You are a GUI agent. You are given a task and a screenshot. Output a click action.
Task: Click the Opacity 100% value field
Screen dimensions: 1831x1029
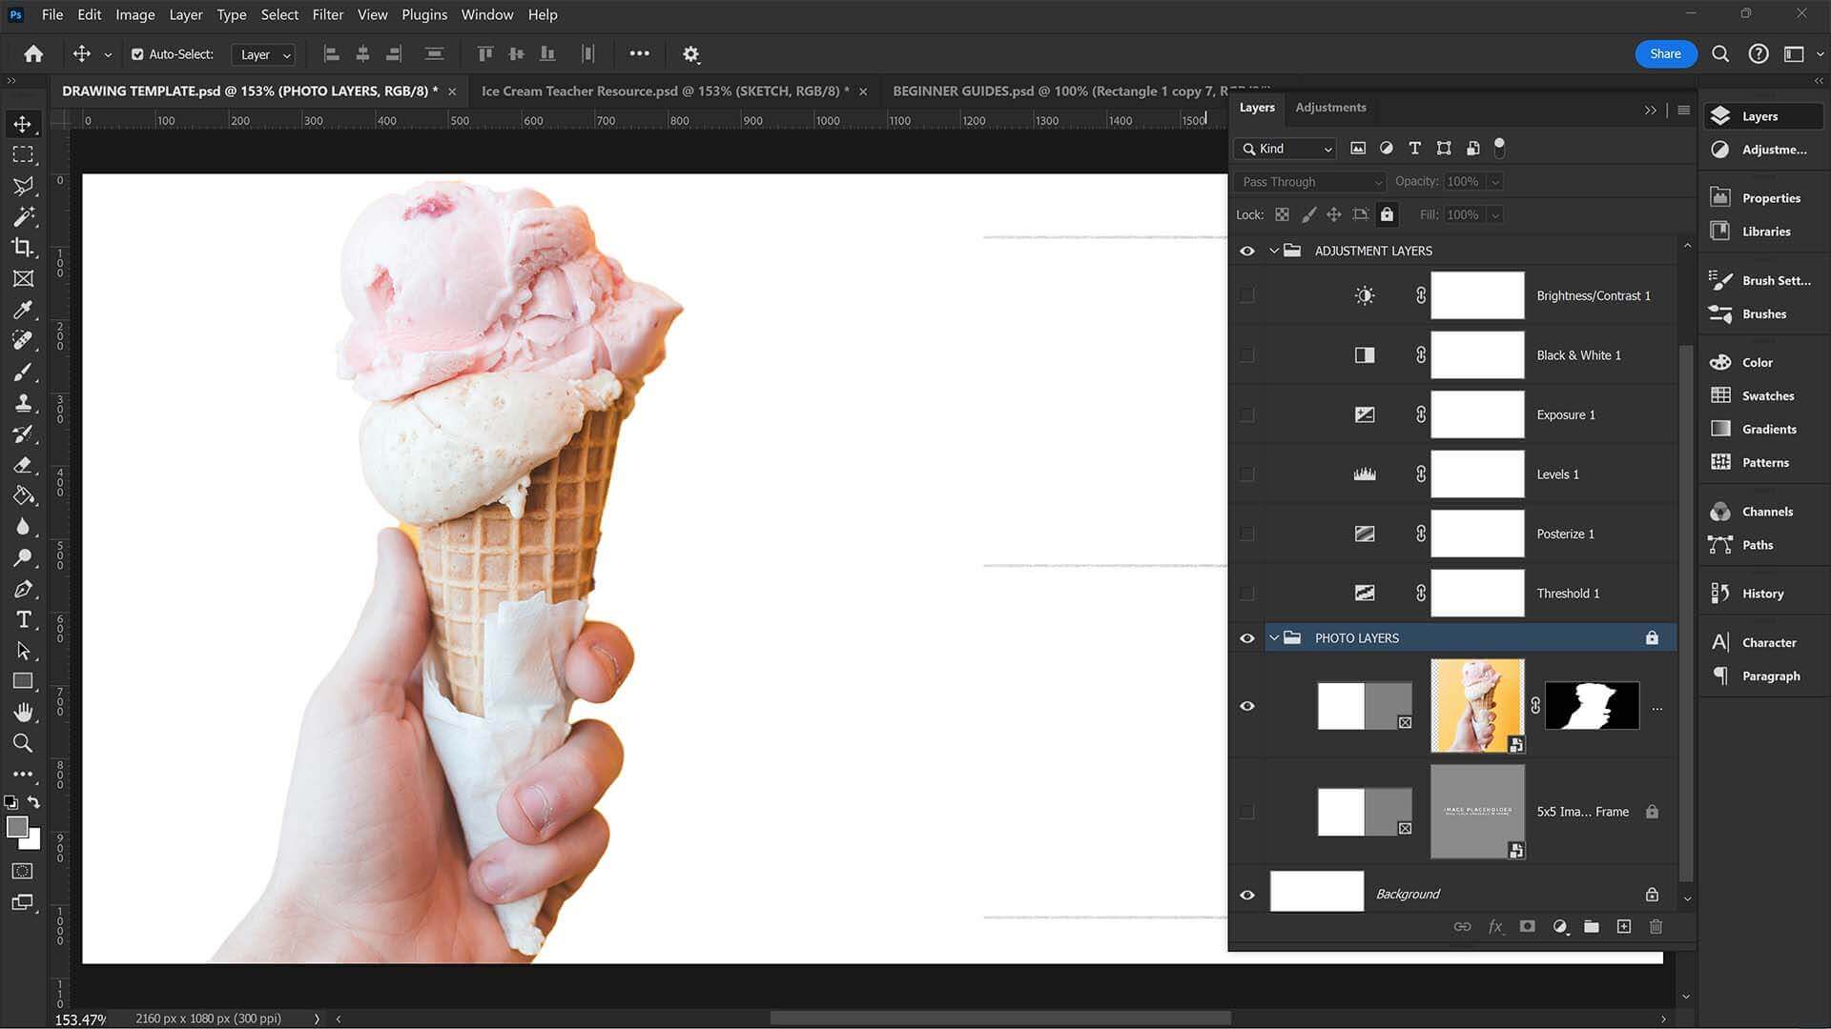pos(1463,181)
